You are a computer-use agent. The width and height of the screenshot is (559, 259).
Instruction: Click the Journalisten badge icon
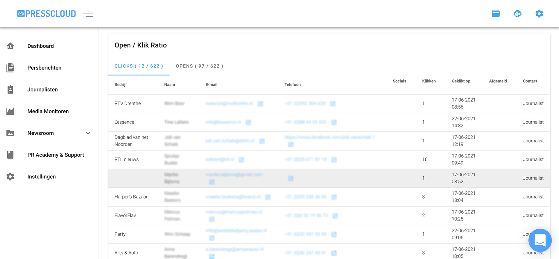click(x=10, y=90)
